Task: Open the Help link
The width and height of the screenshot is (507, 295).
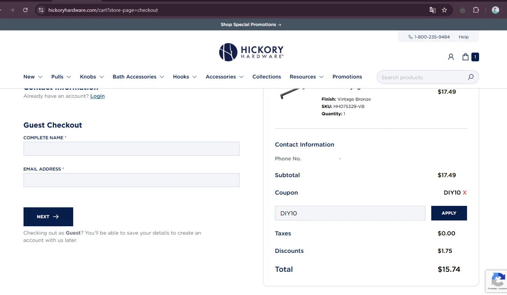Action: click(x=463, y=37)
